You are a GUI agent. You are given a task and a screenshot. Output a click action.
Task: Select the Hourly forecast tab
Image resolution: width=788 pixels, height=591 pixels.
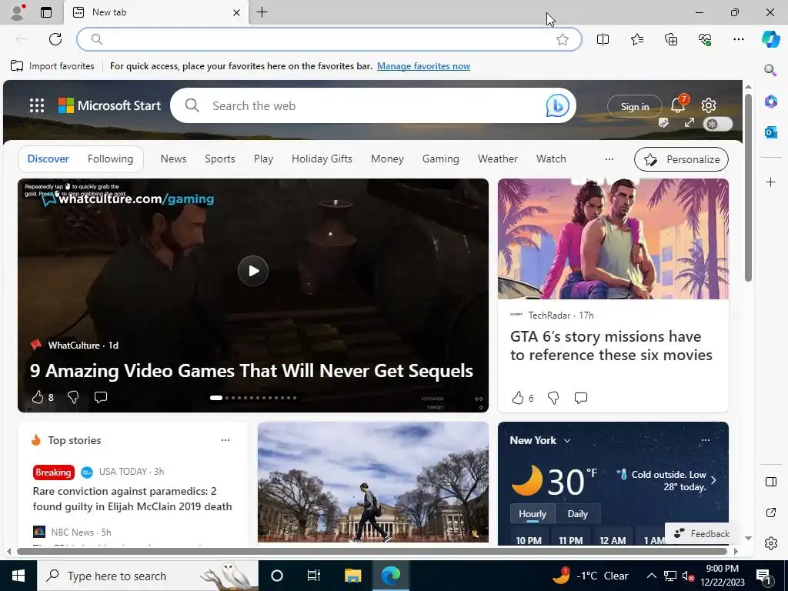[x=533, y=513]
